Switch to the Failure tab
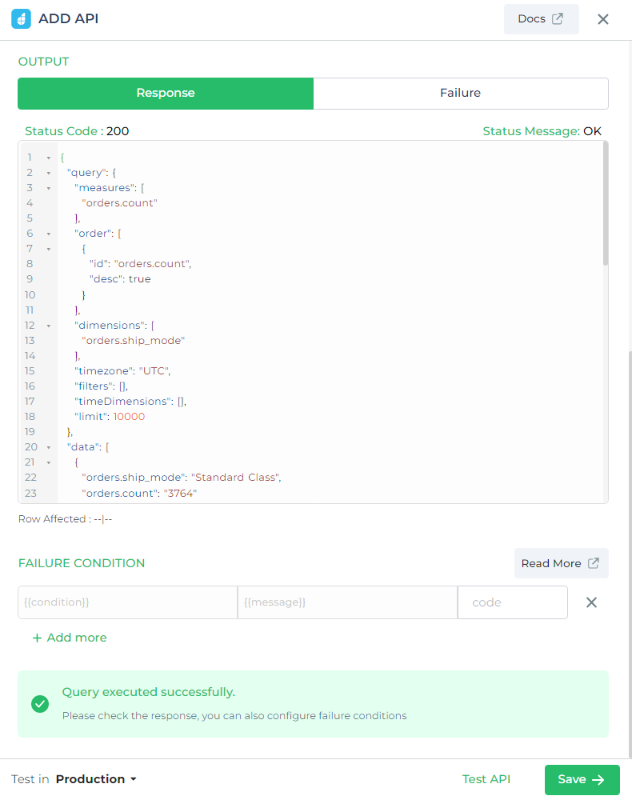Viewport: 632px width, 796px height. coord(460,93)
